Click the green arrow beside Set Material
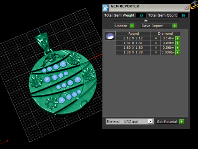The image size is (198, 149). coord(181,122)
